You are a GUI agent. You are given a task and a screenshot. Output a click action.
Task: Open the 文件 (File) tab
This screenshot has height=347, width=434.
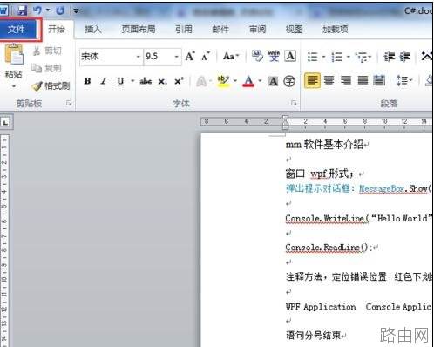coord(18,30)
